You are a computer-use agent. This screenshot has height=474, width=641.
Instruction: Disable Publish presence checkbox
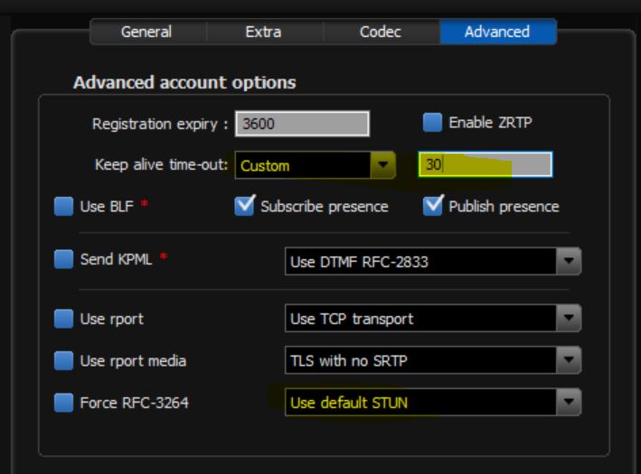433,207
